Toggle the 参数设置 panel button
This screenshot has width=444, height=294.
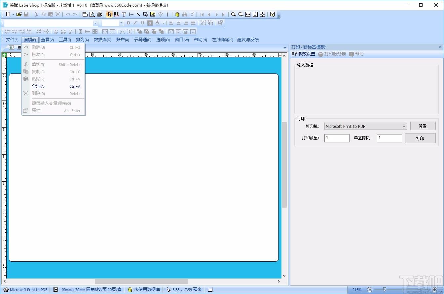303,54
